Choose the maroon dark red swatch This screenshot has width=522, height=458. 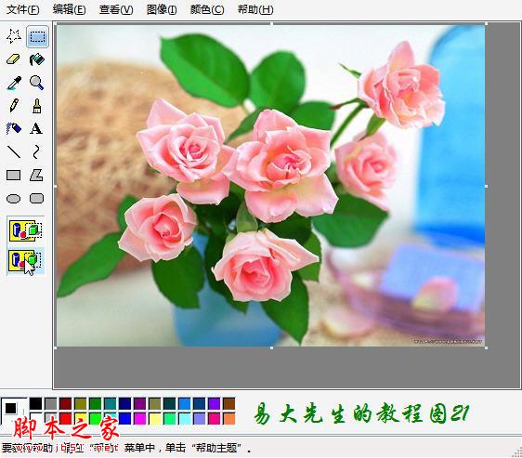[66, 404]
